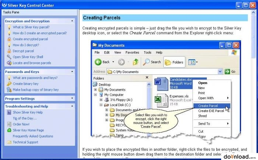Click the gold key icon for Create binary key
The width and height of the screenshot is (258, 160).
(x=9, y=84)
